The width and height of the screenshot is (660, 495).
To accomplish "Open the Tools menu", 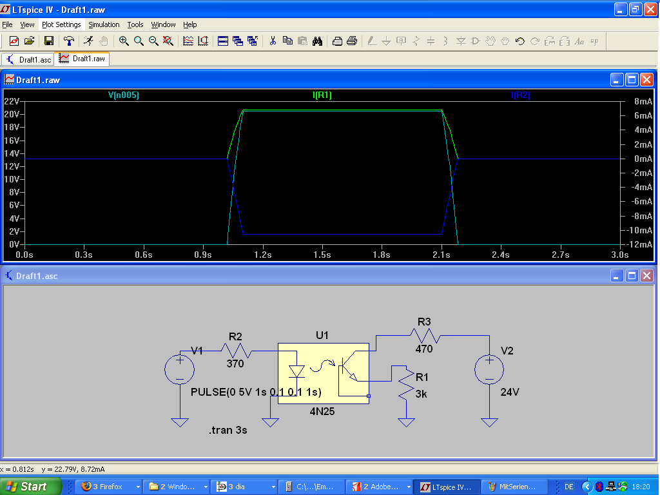I will [135, 24].
